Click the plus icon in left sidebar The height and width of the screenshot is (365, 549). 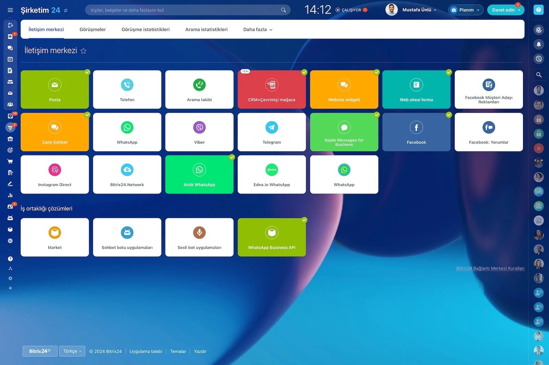pyautogui.click(x=10, y=288)
